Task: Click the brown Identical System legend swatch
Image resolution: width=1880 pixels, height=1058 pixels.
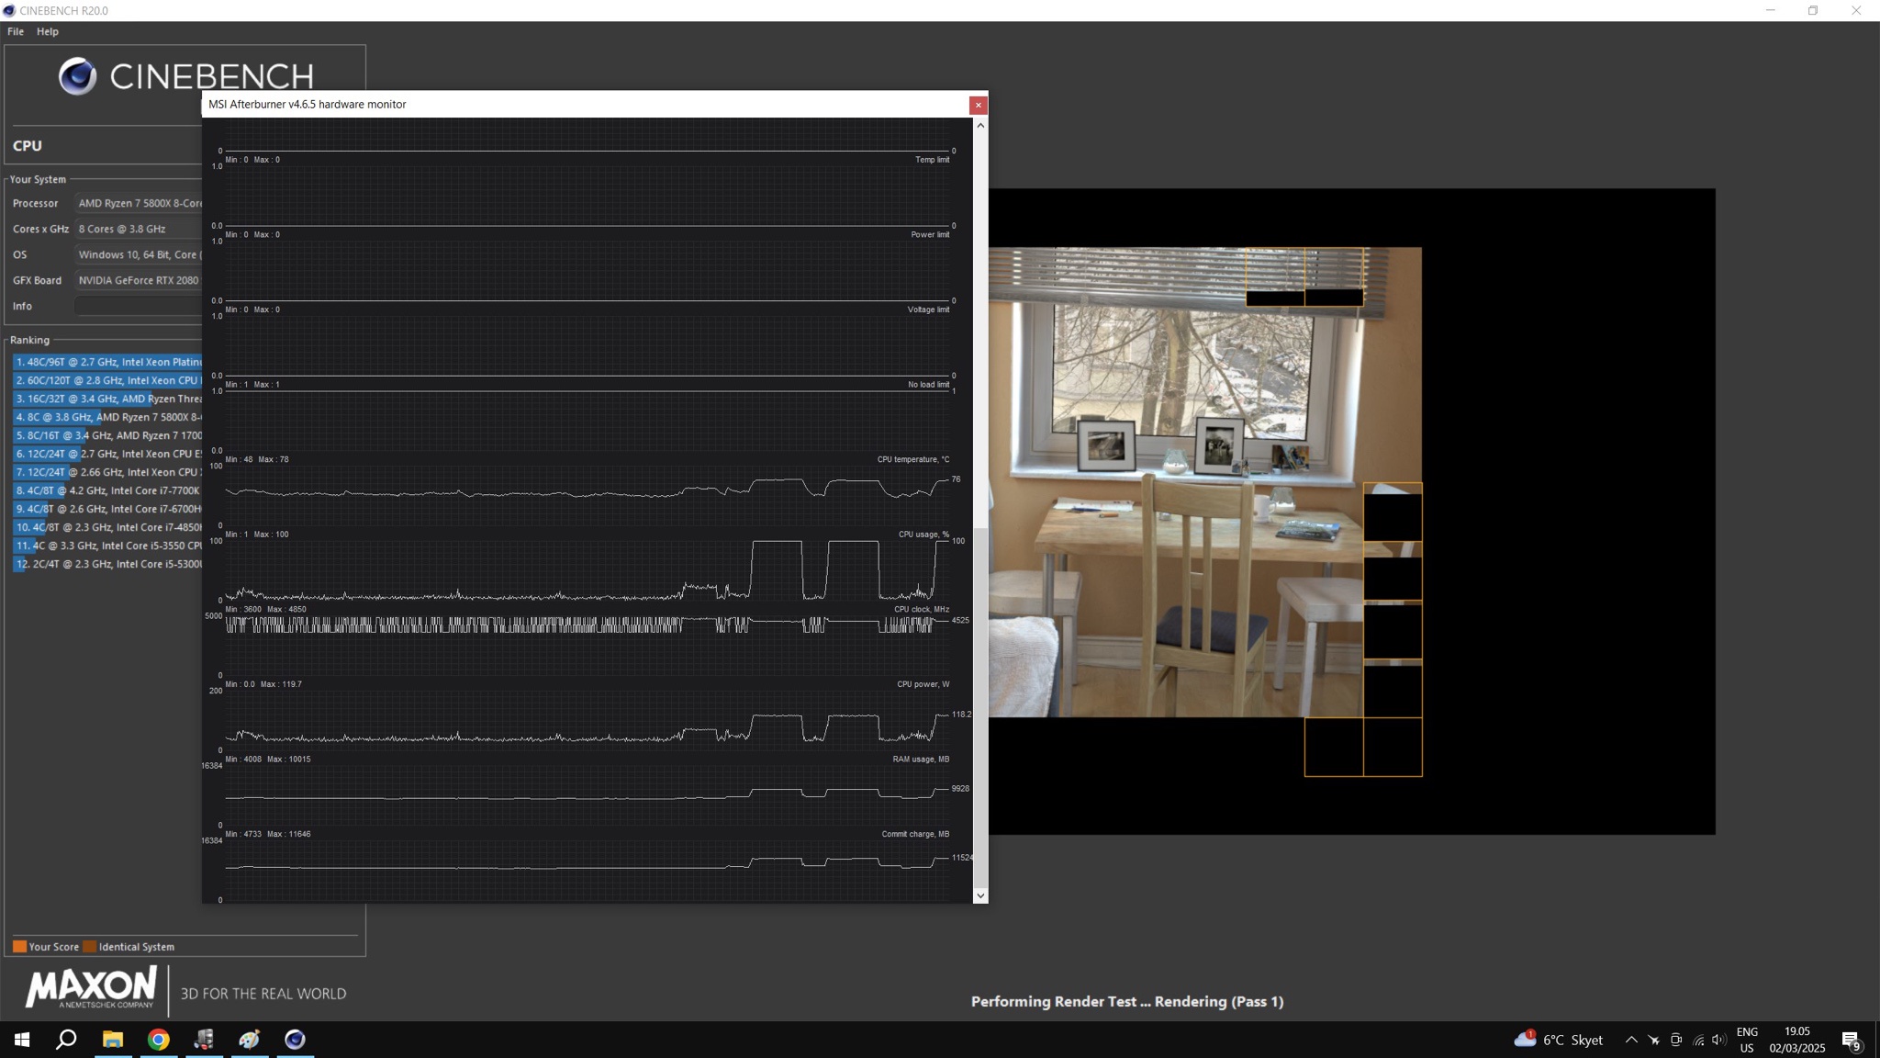Action: tap(89, 946)
